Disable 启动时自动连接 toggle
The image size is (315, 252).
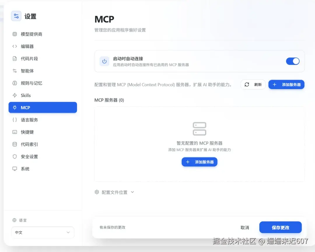coord(293,61)
